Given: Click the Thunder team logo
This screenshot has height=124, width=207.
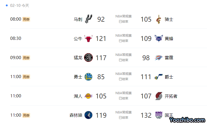Looking at the screenshot, I should (159, 58).
